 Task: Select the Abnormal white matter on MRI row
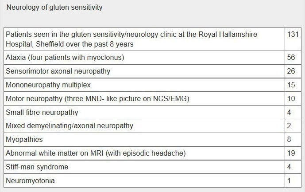[152, 153]
